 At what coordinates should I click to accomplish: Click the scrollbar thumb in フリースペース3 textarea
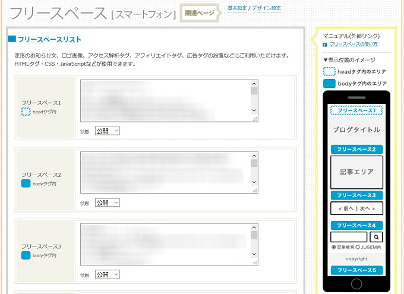tap(254, 235)
